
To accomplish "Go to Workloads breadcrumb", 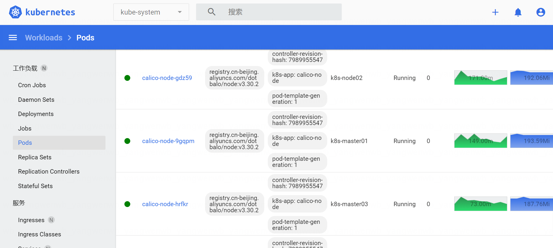I will 44,38.
